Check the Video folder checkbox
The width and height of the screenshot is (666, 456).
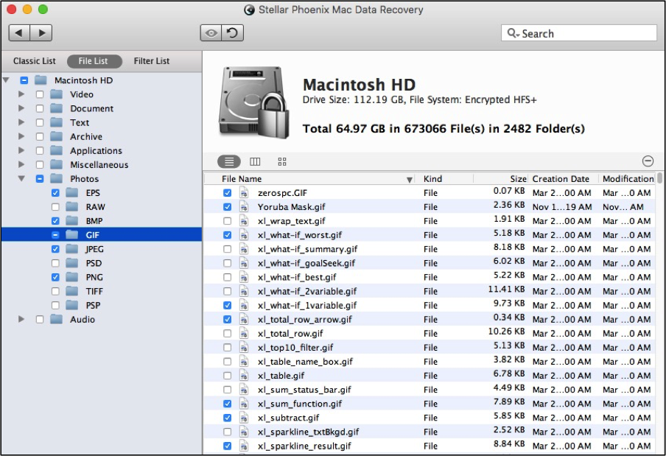[40, 94]
